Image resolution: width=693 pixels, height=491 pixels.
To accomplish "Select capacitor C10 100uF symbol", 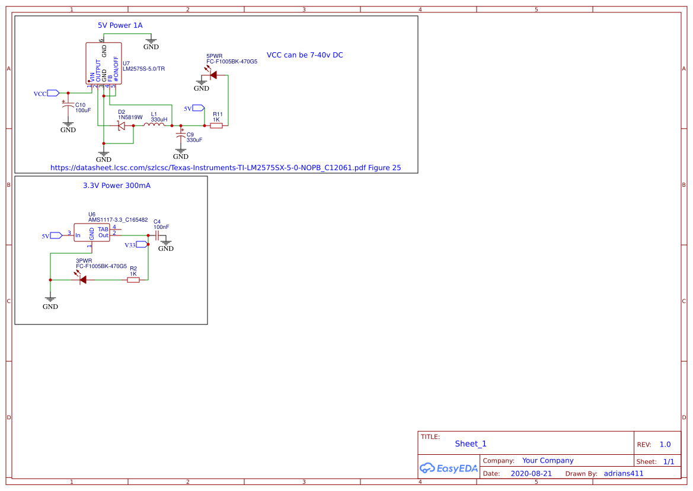I will (x=68, y=106).
